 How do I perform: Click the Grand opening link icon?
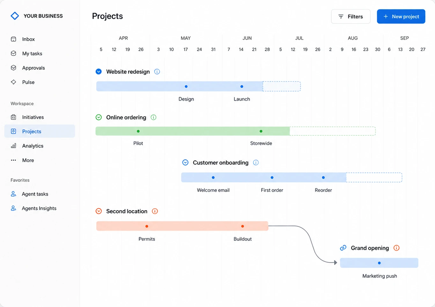coord(343,248)
